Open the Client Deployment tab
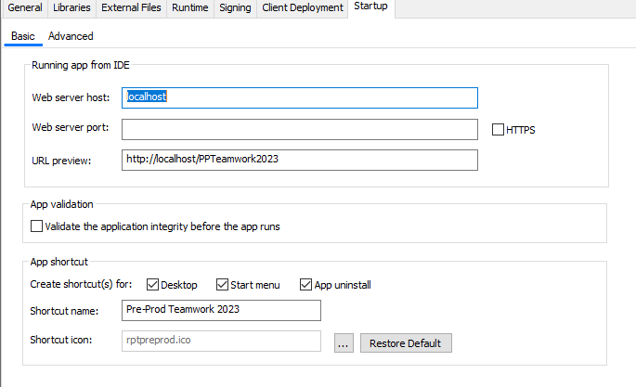The image size is (636, 387). click(303, 8)
